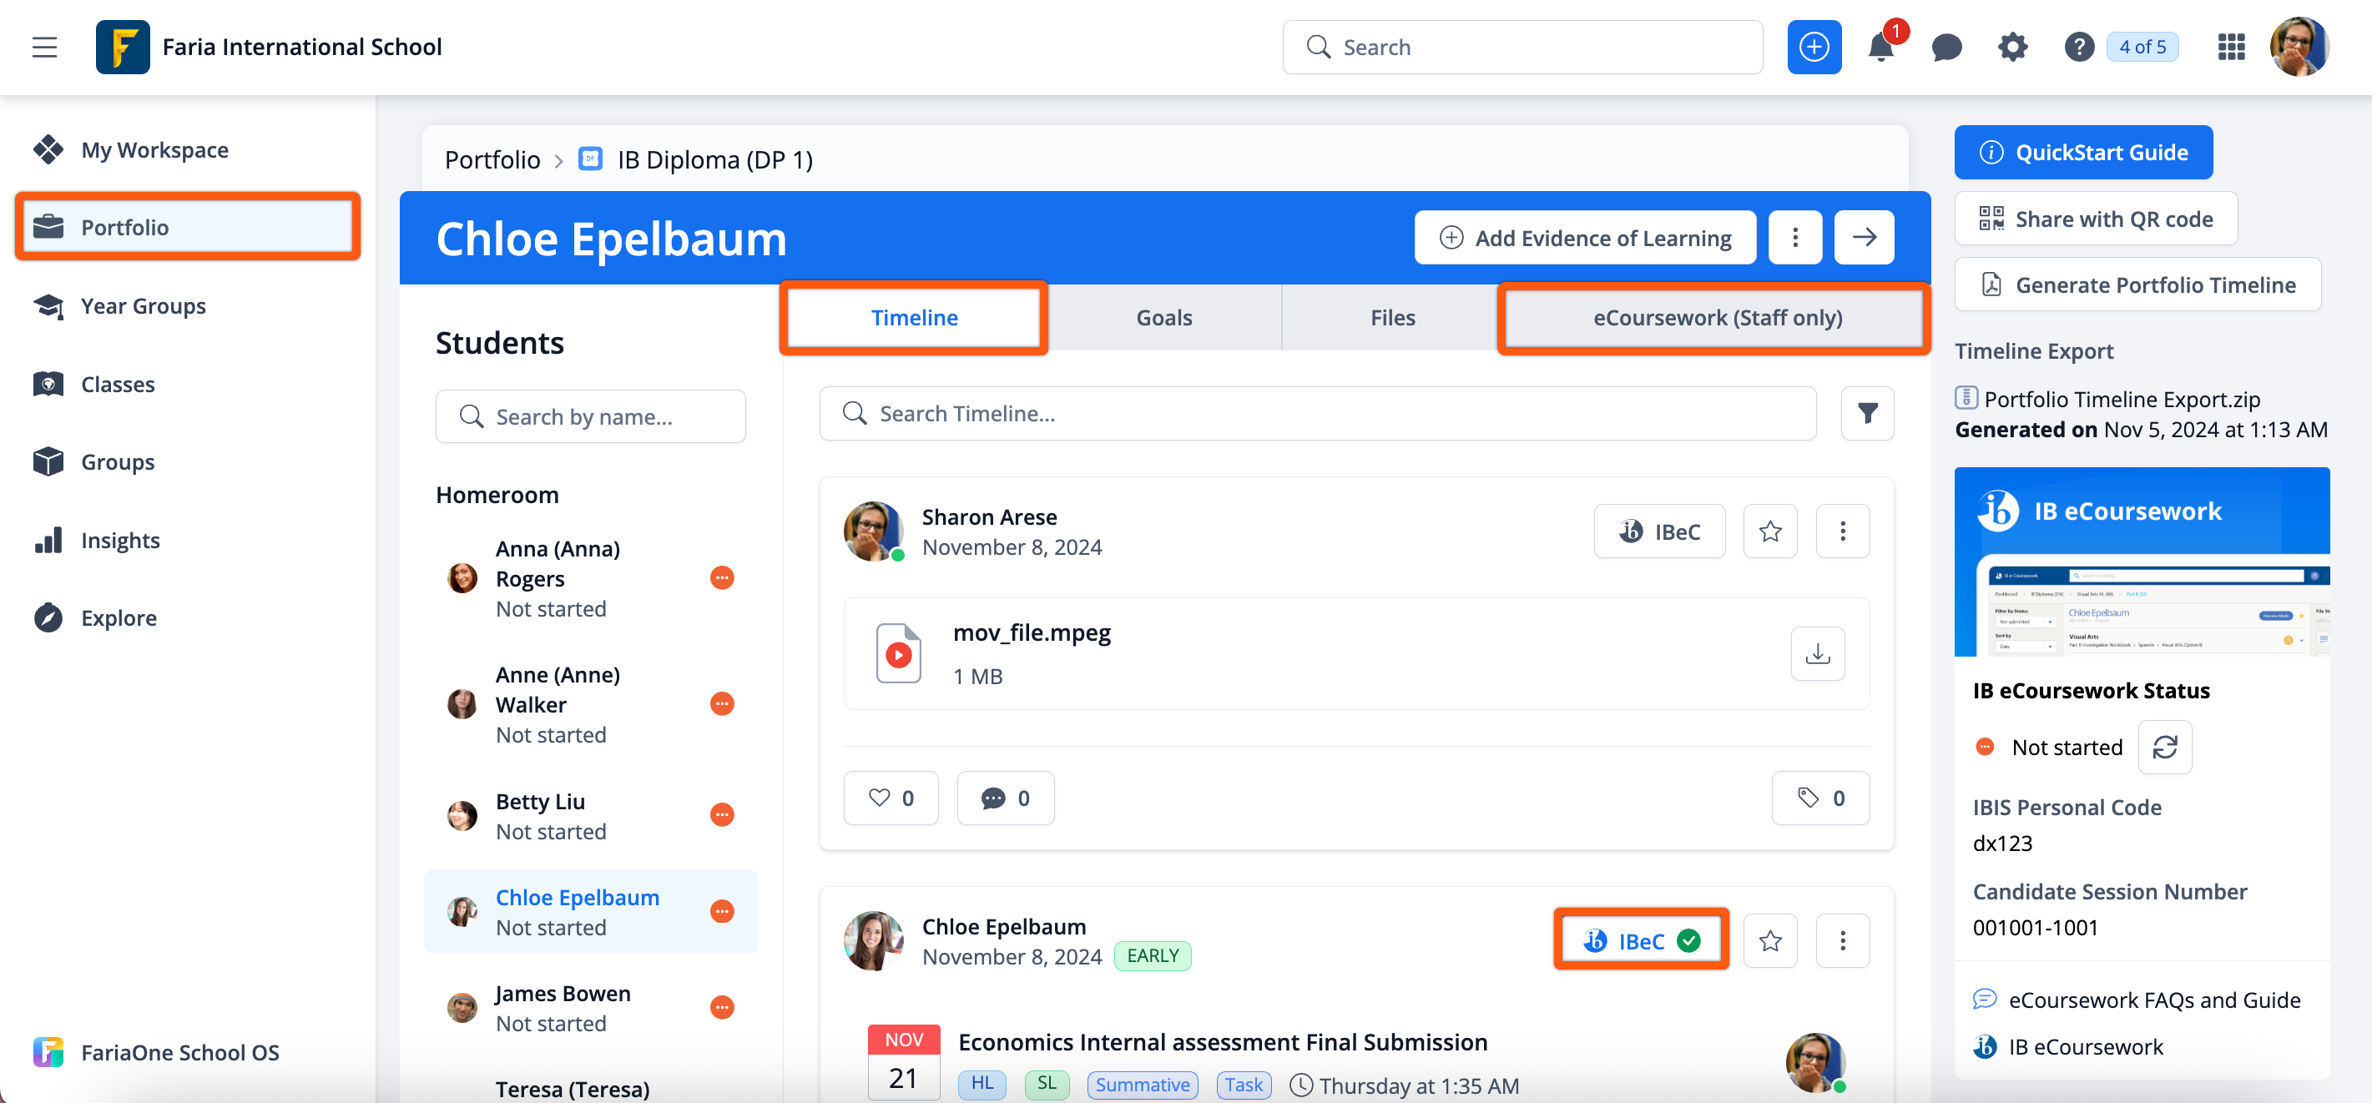Refresh the IB eCoursework status

[x=2164, y=747]
